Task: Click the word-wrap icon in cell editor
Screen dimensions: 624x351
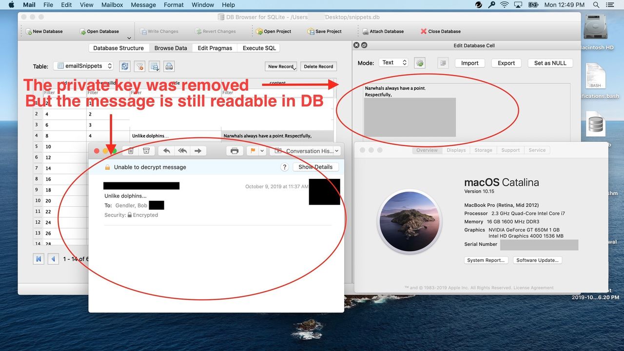Action: pyautogui.click(x=443, y=62)
